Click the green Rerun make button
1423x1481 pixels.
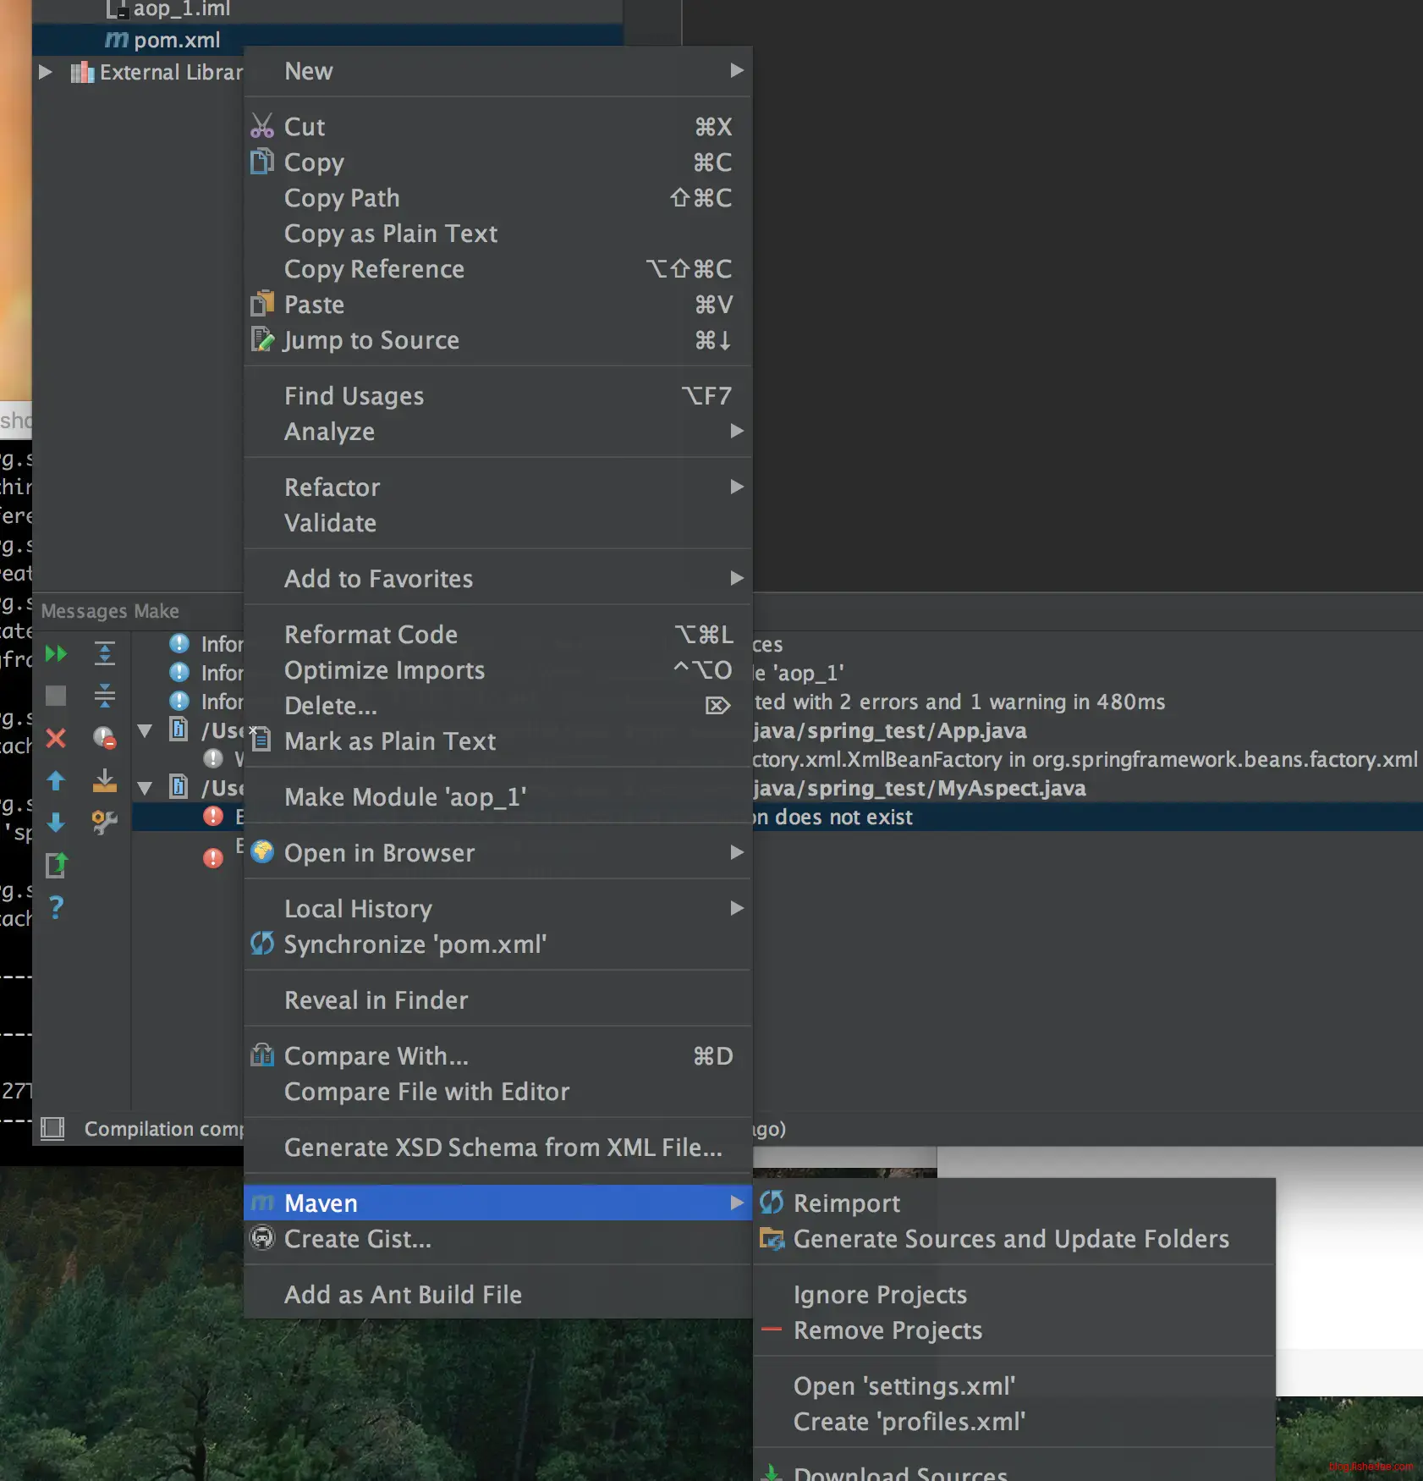56,653
